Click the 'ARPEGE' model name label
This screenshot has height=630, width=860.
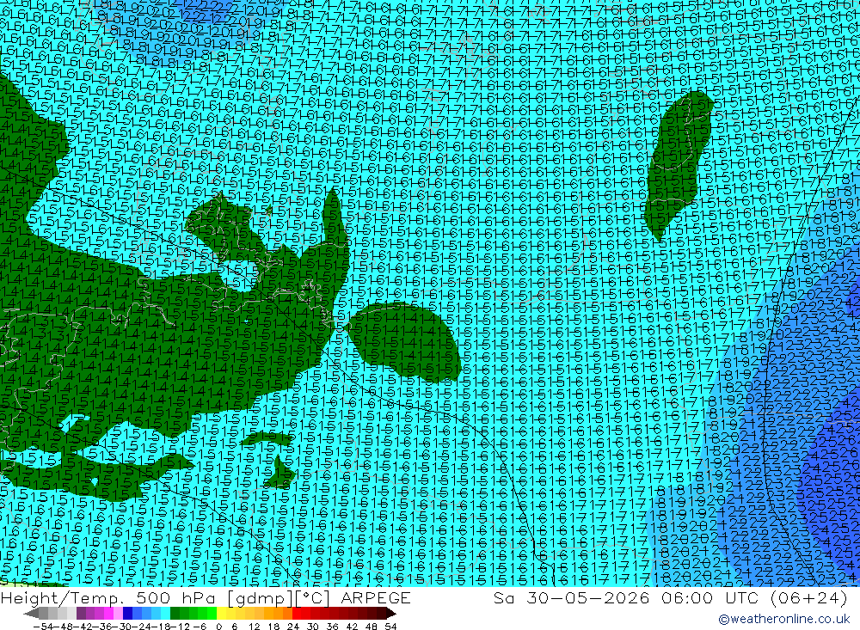[x=376, y=598]
